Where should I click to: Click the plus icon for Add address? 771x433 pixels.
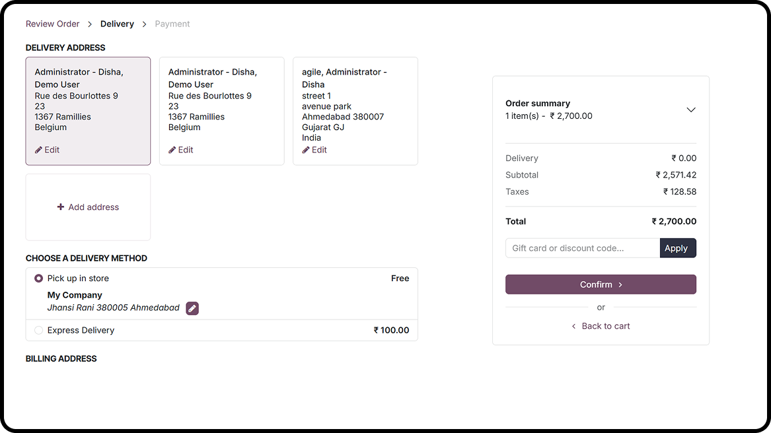(x=61, y=207)
